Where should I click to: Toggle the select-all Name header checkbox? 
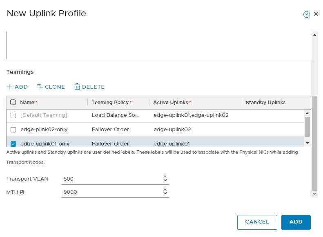click(x=13, y=103)
